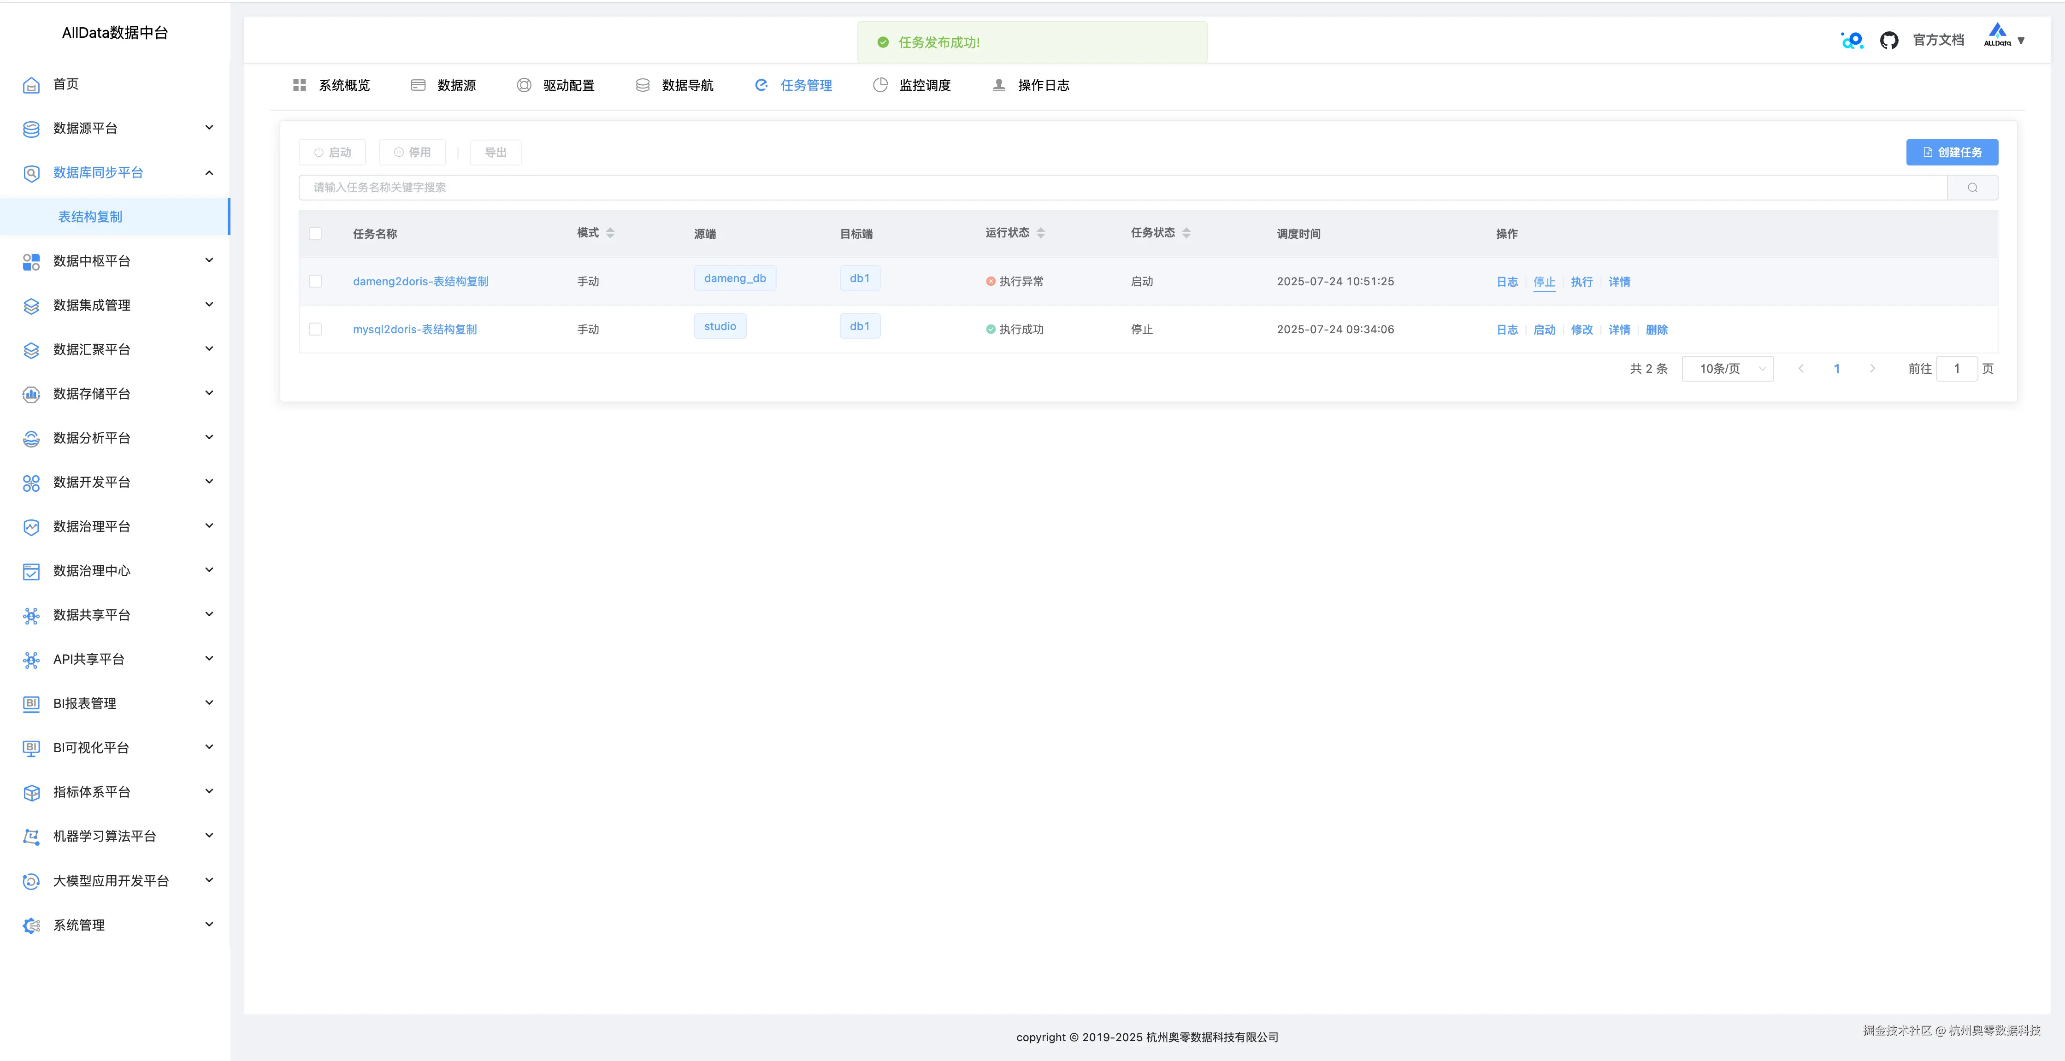Open the 10条/页 page size dropdown
This screenshot has width=2065, height=1061.
[x=1728, y=369]
